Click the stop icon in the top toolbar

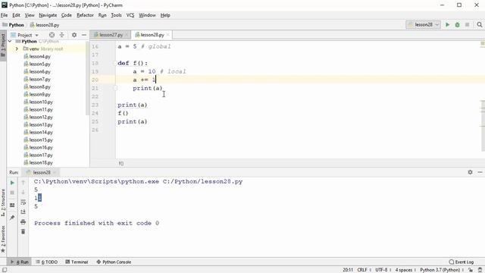(x=467, y=25)
